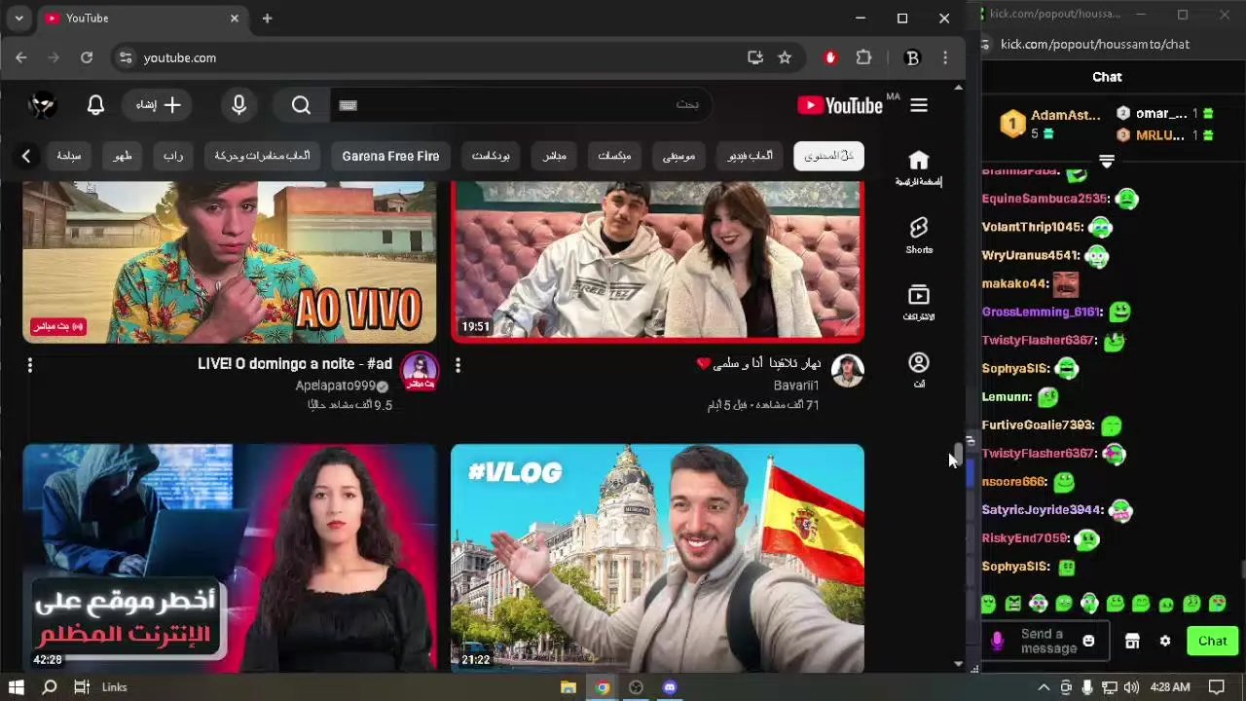The image size is (1246, 701).
Task: Open the Bavarii1 channel link
Action: tap(796, 386)
